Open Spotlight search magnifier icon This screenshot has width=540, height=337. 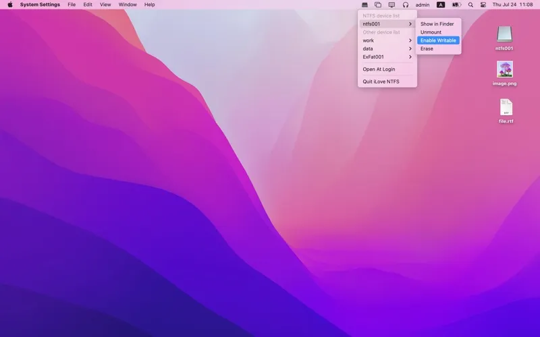click(x=470, y=5)
